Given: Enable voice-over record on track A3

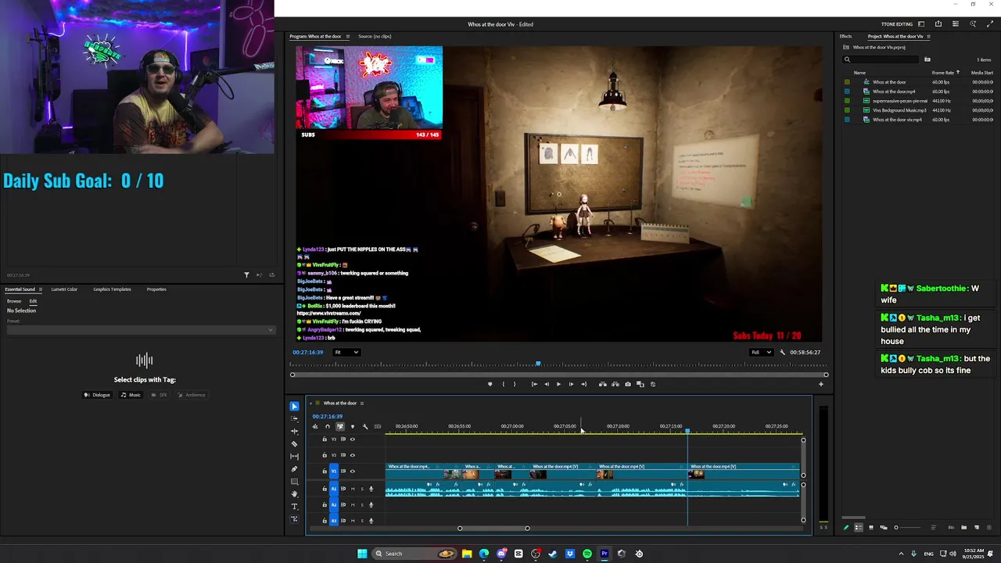Looking at the screenshot, I should 371,520.
